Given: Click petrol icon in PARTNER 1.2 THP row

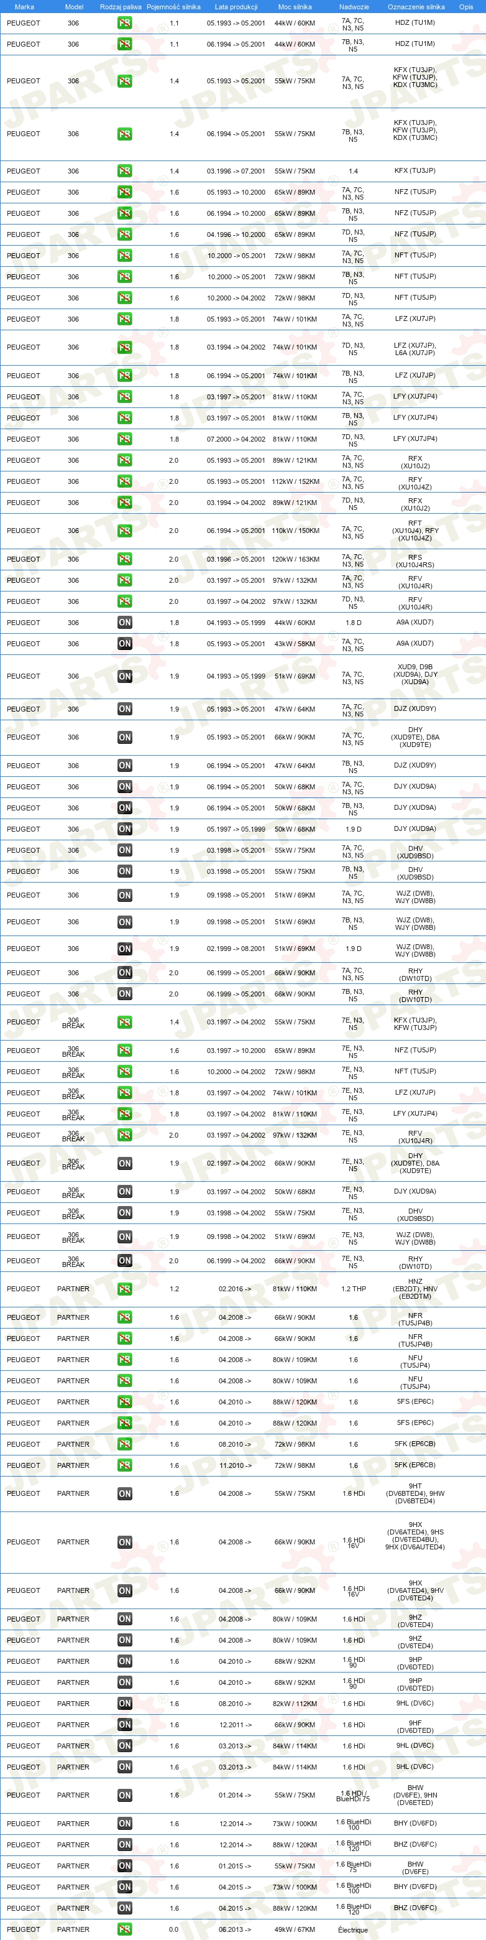Looking at the screenshot, I should pyautogui.click(x=125, y=1289).
